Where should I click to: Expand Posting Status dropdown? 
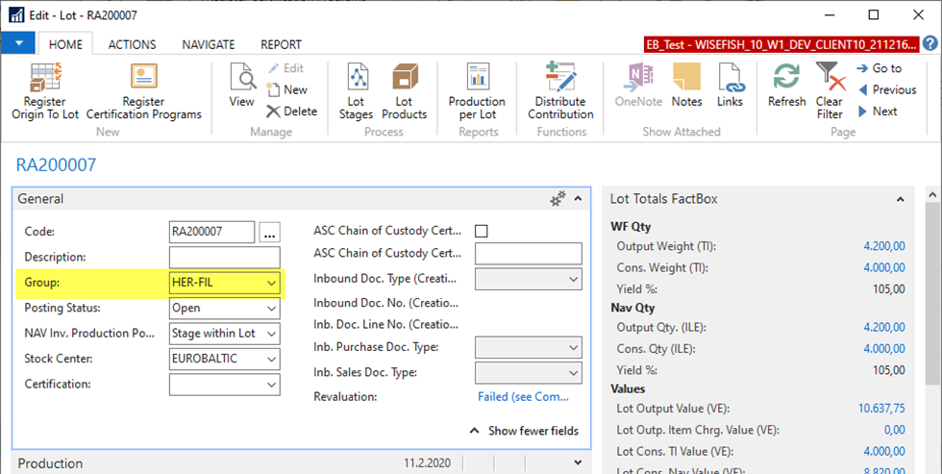click(x=271, y=309)
